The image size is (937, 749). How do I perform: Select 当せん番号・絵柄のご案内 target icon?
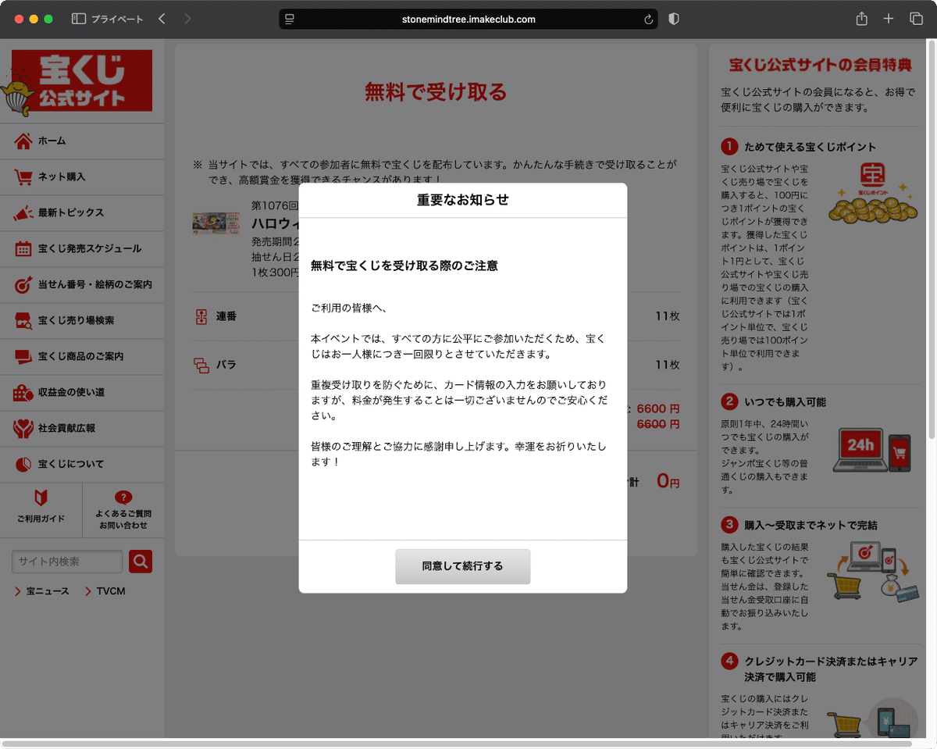(23, 284)
